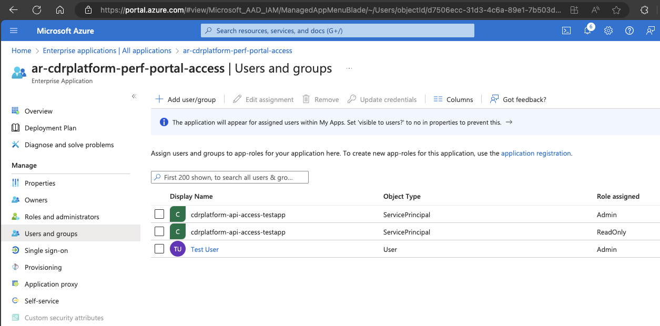Bookmark page with the star icon

pyautogui.click(x=616, y=10)
